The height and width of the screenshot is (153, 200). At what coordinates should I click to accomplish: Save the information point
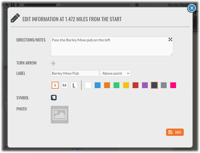click(175, 132)
